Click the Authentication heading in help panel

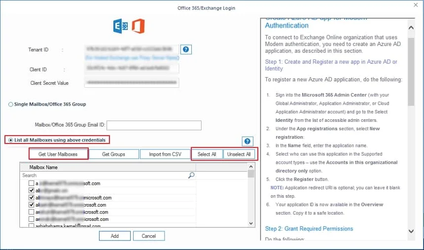(x=286, y=26)
